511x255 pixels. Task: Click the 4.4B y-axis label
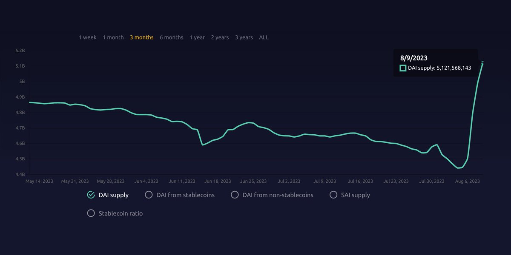(x=20, y=175)
